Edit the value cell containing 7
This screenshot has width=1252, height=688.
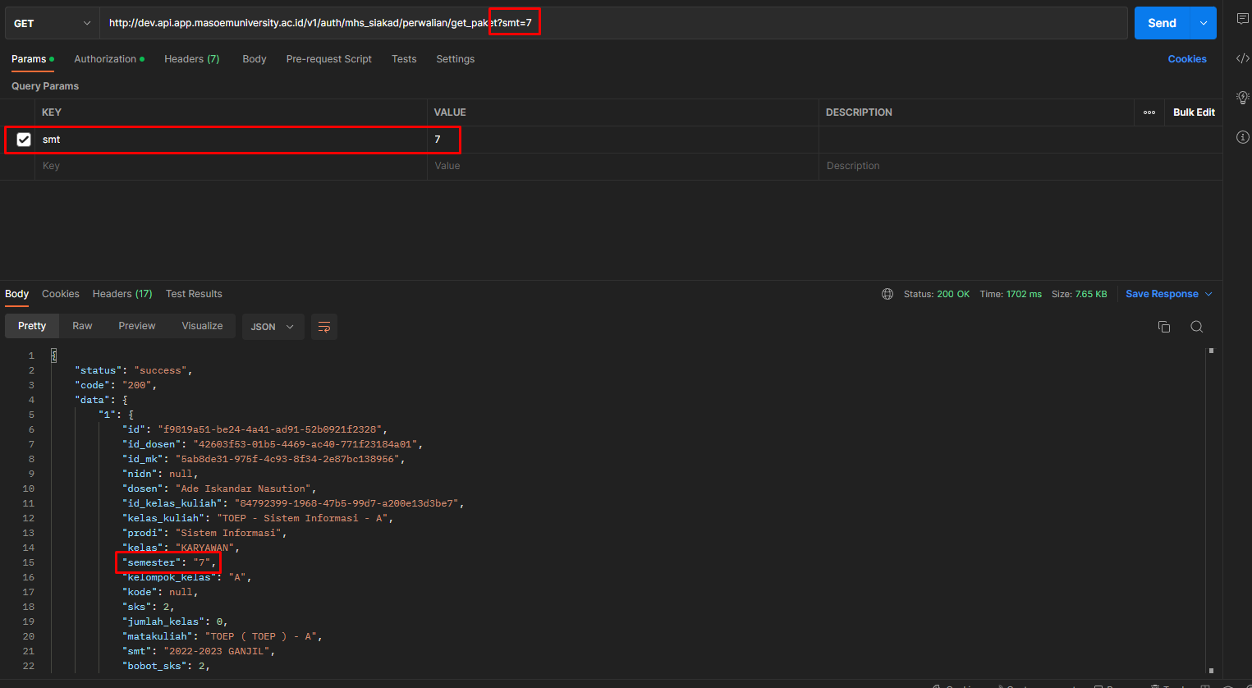pyautogui.click(x=622, y=140)
